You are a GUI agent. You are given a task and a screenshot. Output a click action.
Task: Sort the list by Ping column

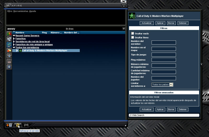[x=44, y=32]
